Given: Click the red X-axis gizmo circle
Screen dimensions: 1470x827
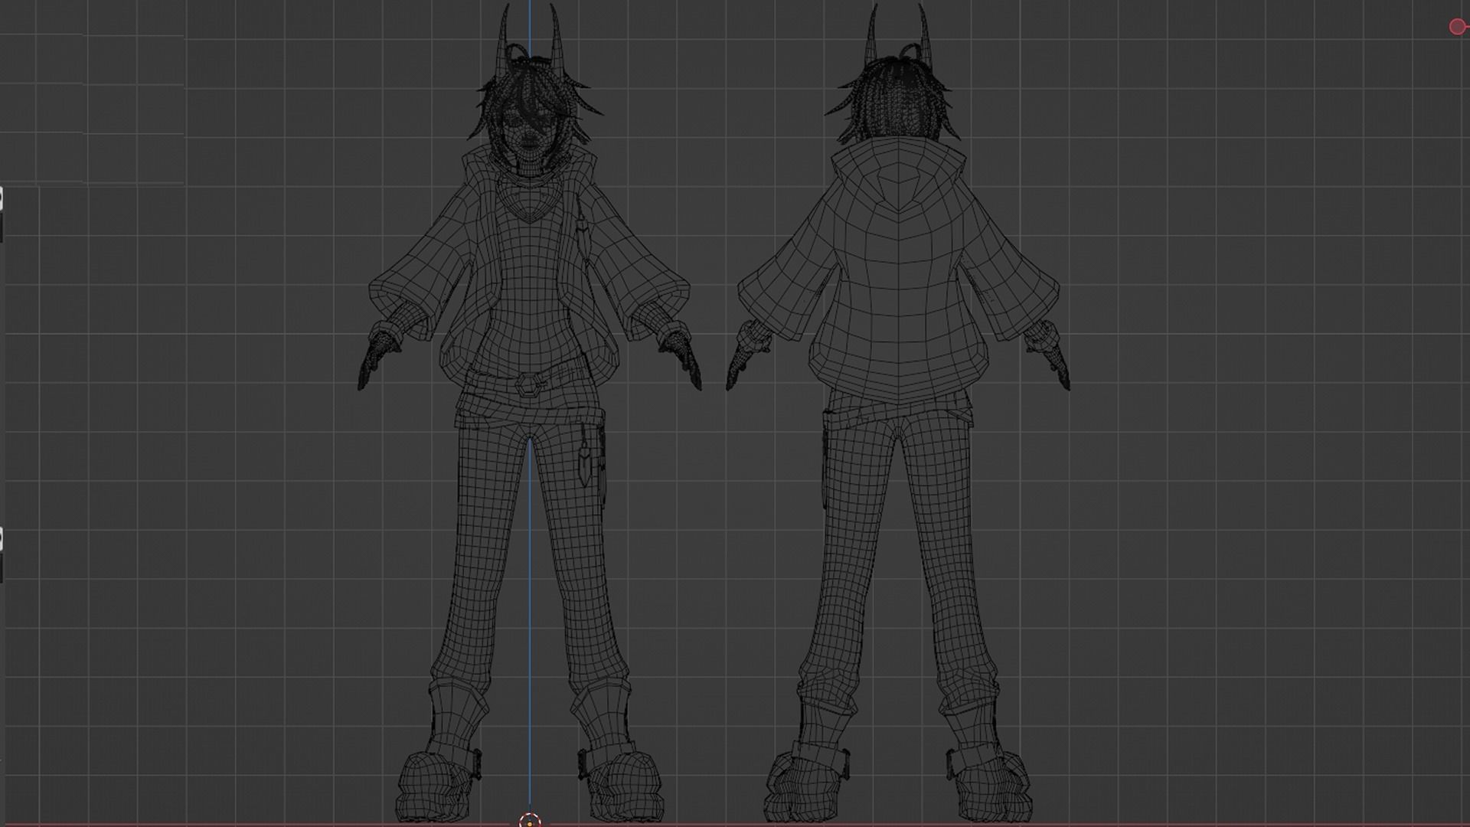Looking at the screenshot, I should [x=1457, y=27].
